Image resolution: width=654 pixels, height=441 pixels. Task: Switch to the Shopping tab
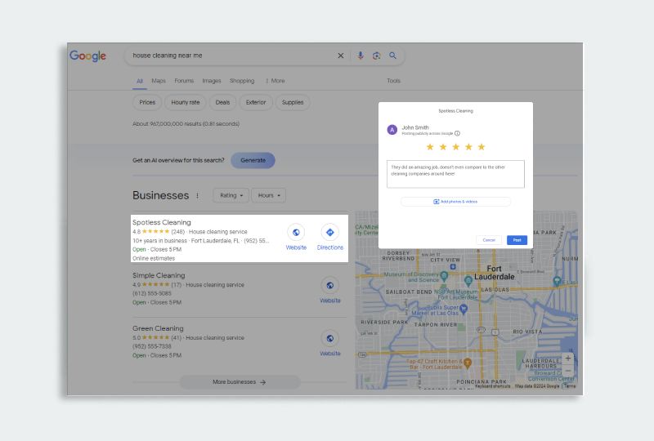(x=242, y=81)
